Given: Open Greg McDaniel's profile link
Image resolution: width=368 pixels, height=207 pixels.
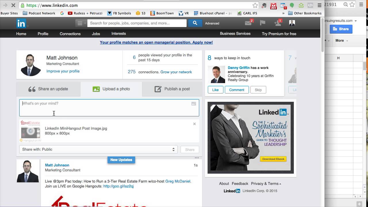Looking at the screenshot, I should click(178, 181).
